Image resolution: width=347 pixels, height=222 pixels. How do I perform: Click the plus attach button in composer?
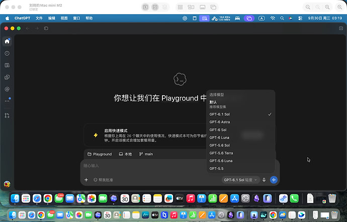[86, 180]
